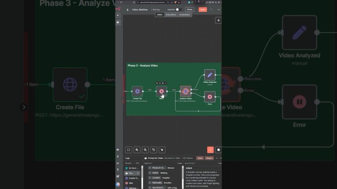Switch to the Executions tab
This screenshot has height=189, width=337.
point(171,14)
